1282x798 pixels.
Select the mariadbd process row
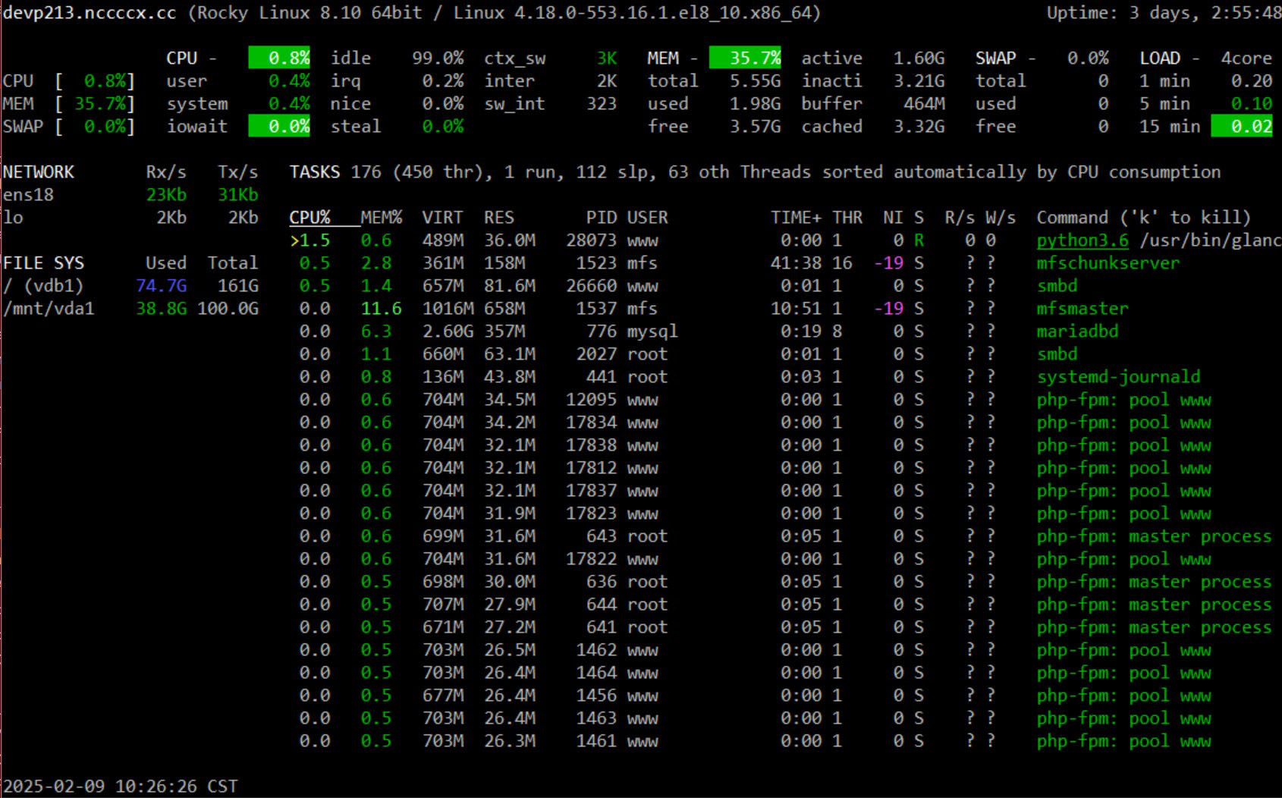[x=784, y=331]
